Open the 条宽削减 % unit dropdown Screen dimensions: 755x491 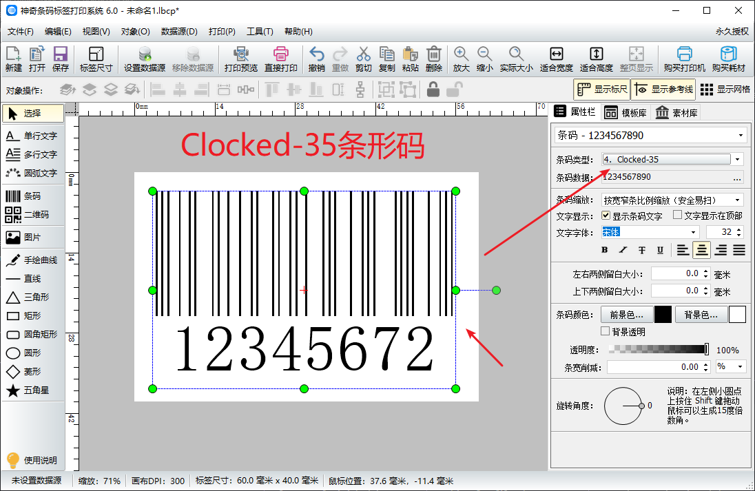point(741,367)
